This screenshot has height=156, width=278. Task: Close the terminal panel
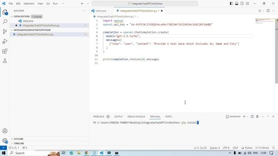273,117
